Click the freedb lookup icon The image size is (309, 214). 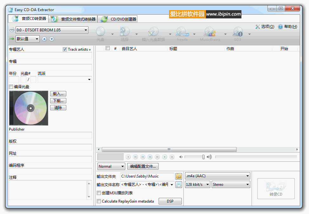point(182,31)
